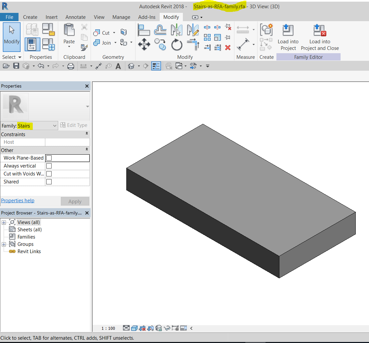Collapse the Other section
The width and height of the screenshot is (369, 343).
tap(87, 149)
